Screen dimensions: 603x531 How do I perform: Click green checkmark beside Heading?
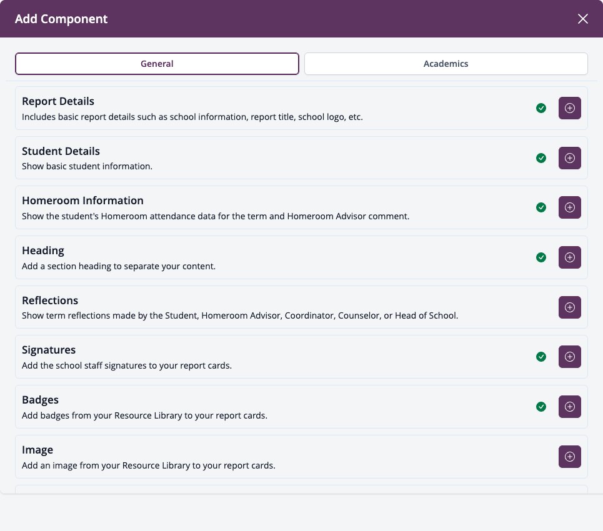[x=541, y=257]
